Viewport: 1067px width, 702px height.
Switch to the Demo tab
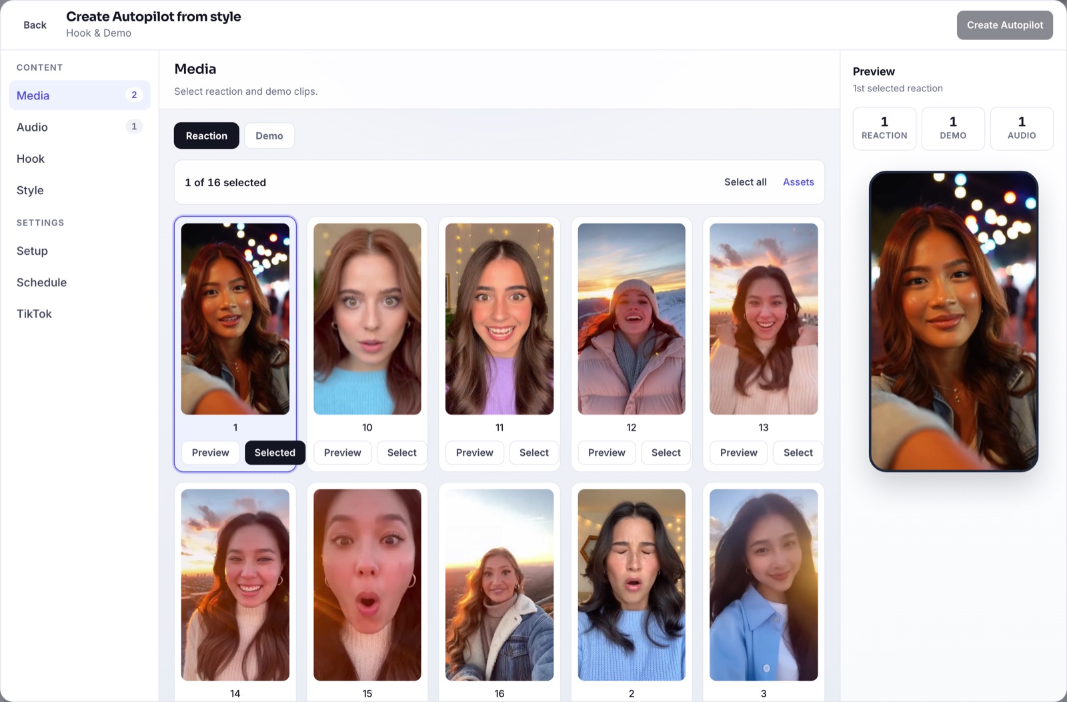[x=269, y=135]
